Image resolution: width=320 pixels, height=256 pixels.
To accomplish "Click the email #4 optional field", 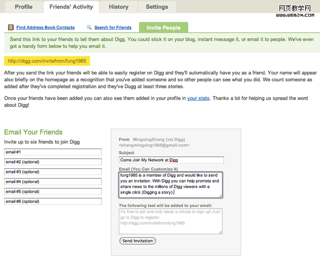I will click(53, 181).
